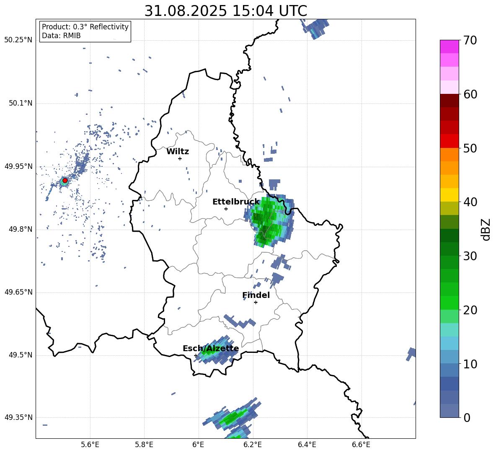Screen dimensions: 496x453
Task: Click the 49.8°N latitude label
Action: point(21,229)
